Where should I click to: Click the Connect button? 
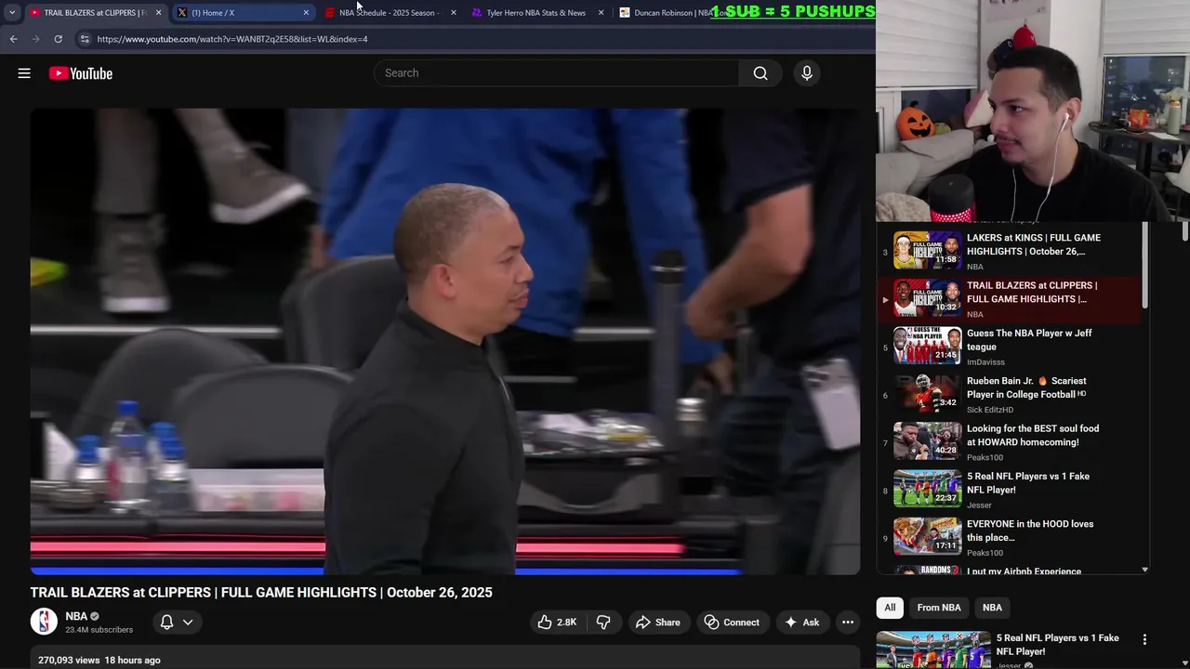click(732, 623)
